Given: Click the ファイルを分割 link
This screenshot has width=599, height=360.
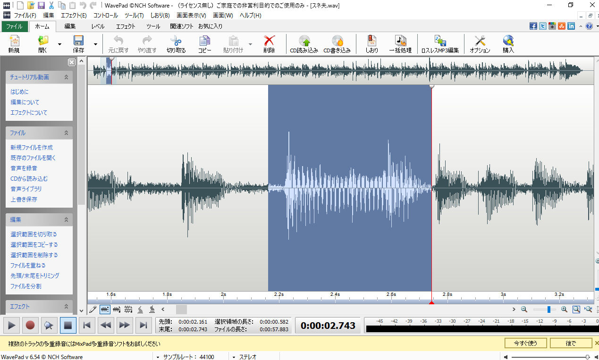Looking at the screenshot, I should (x=26, y=286).
